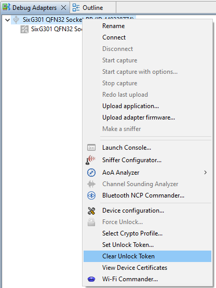Click the Debug Adapters tab icon
The image size is (216, 288).
6,7
